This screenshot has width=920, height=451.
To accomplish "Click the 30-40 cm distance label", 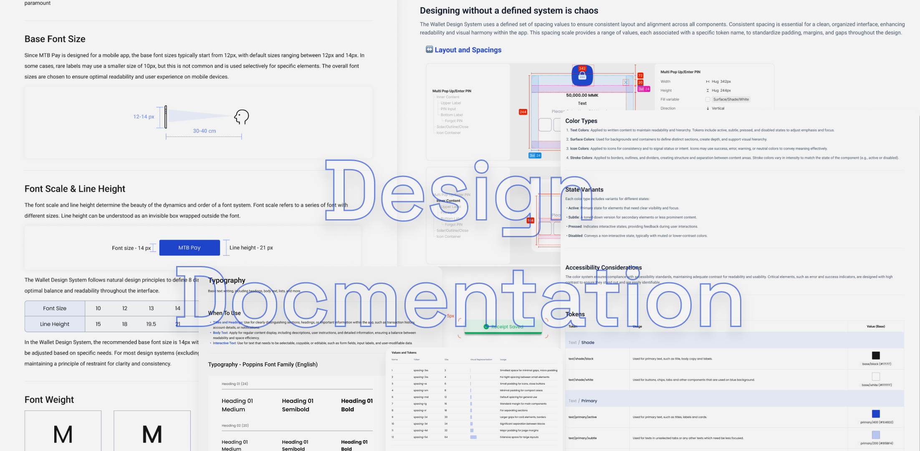I will coord(204,131).
